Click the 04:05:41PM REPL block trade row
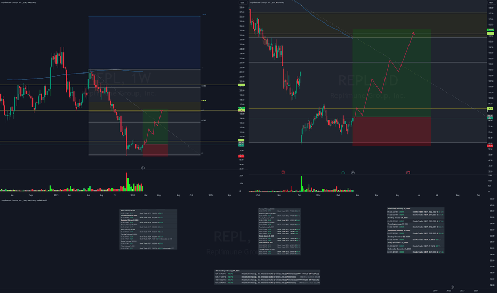Screen dimensions: 497x293 [x=415, y=252]
